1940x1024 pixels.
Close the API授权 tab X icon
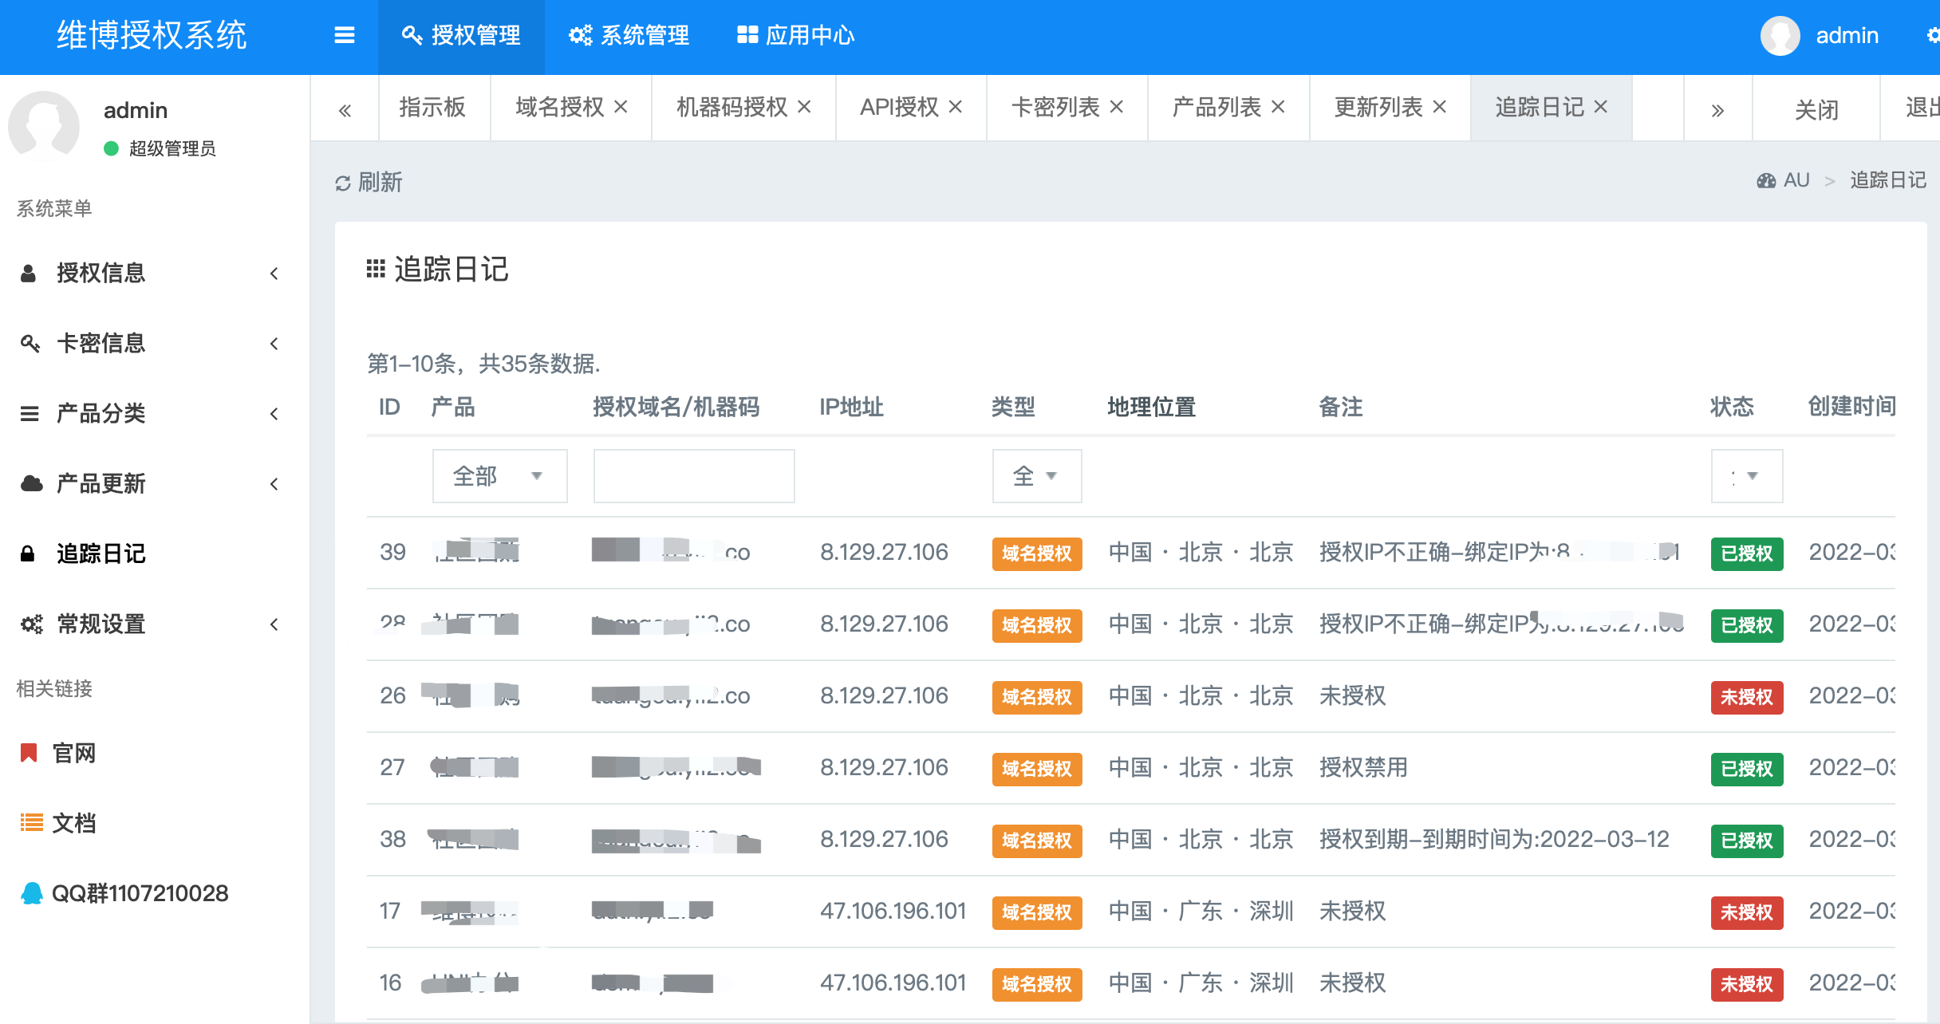[956, 107]
